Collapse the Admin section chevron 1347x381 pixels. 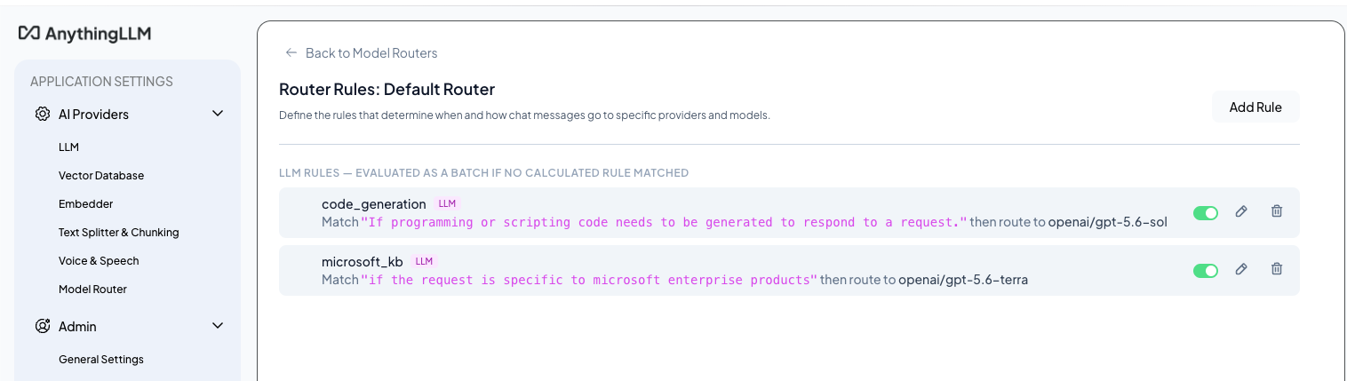point(218,326)
